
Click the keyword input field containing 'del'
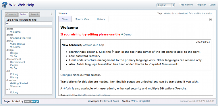point(29,23)
